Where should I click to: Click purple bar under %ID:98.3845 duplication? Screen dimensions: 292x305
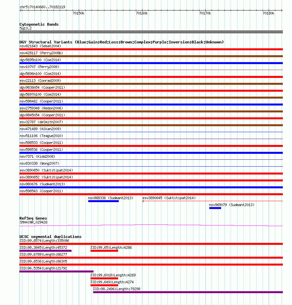coord(45,251)
